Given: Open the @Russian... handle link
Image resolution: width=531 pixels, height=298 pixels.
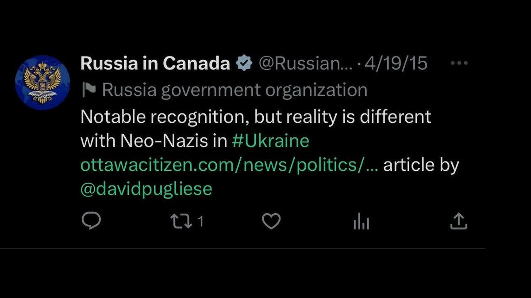Looking at the screenshot, I should pos(305,64).
